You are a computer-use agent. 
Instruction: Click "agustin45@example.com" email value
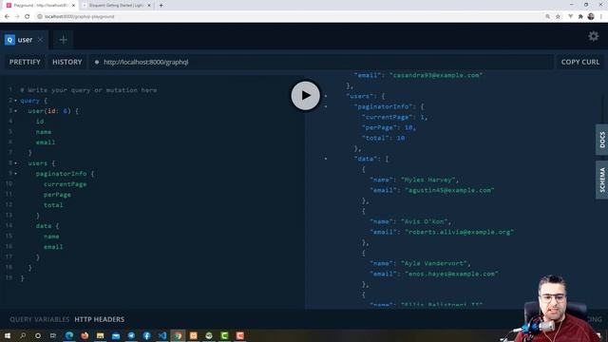pyautogui.click(x=449, y=190)
